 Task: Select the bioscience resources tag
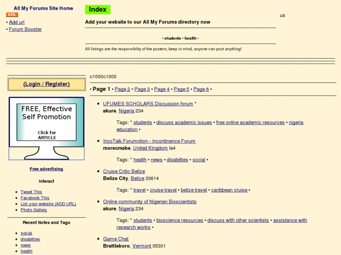point(180,220)
